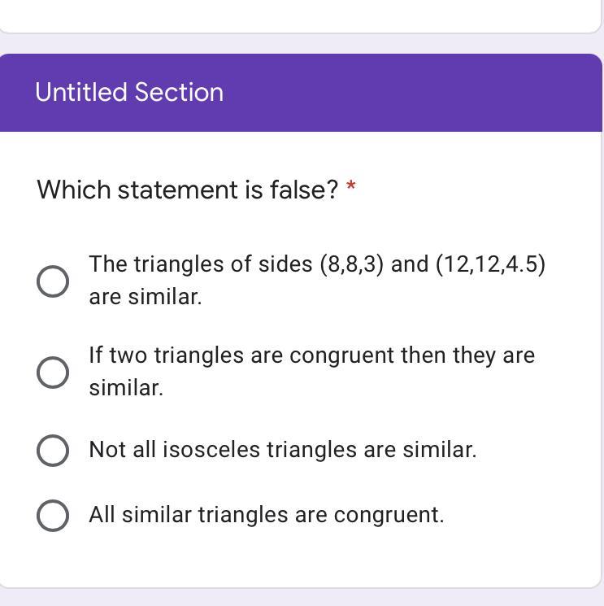604x606 pixels.
Task: Click the text 'If two triangles are congruent then they are'
Action: coord(311,355)
